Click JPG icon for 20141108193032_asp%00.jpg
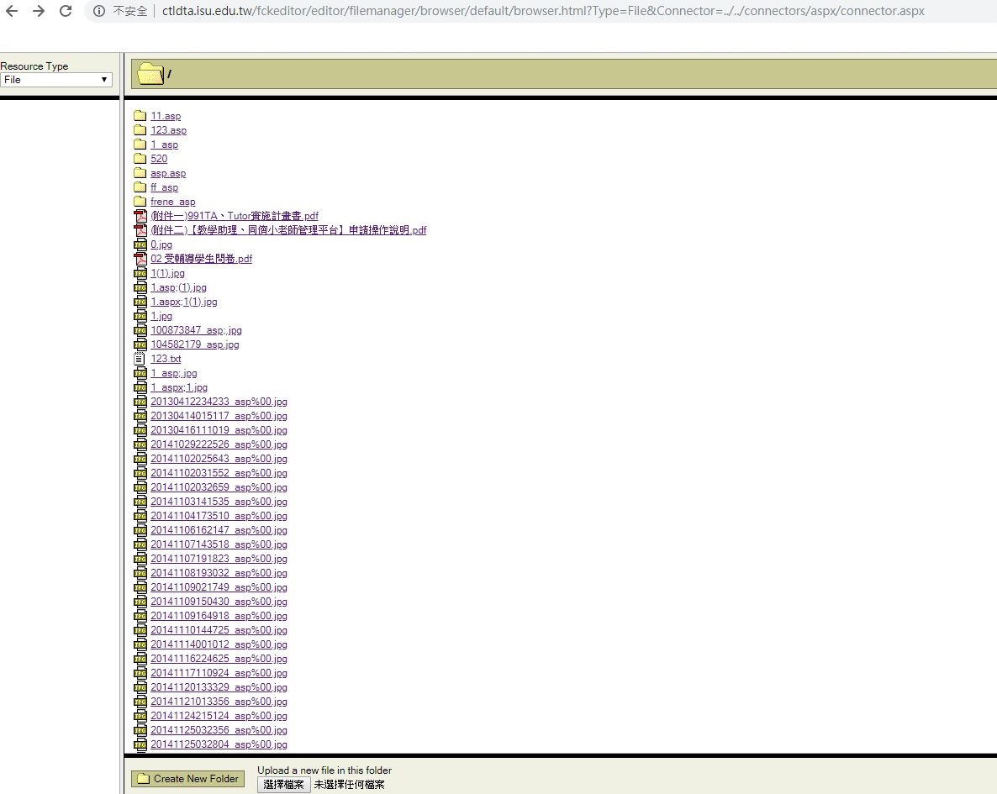This screenshot has width=997, height=794. click(x=140, y=573)
